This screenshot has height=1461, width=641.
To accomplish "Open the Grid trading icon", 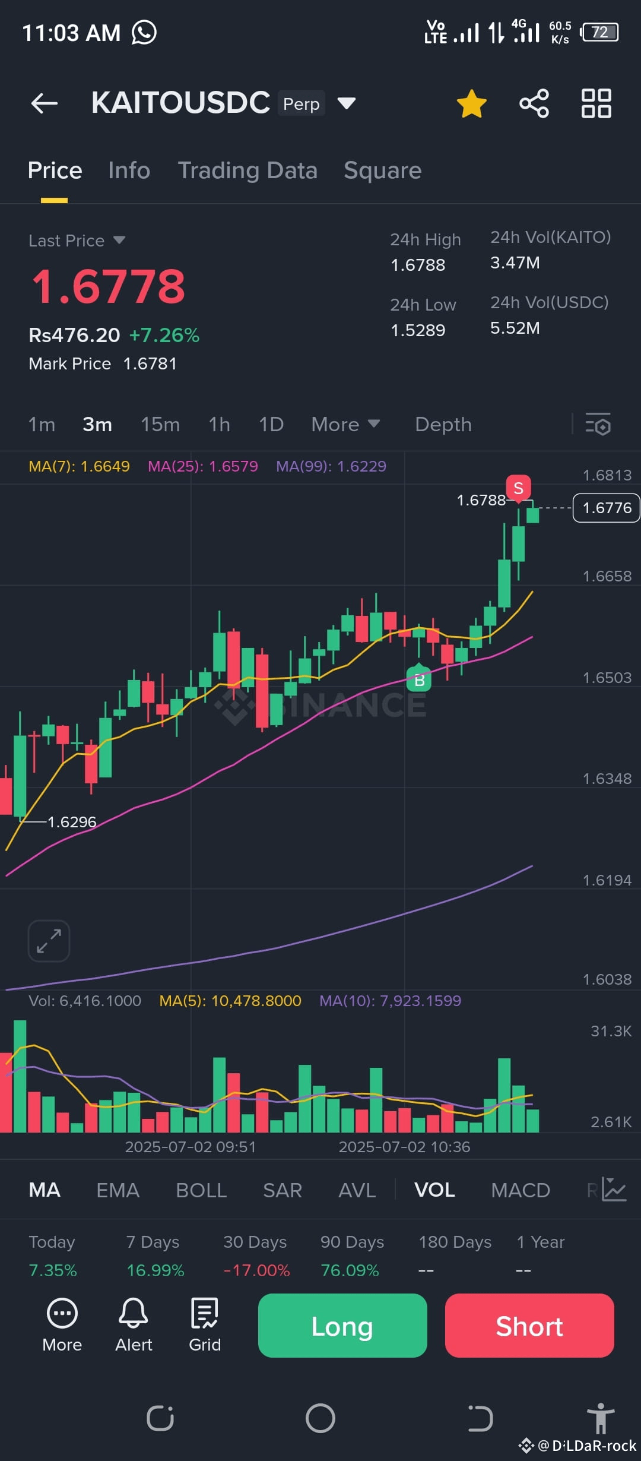I will [x=205, y=1313].
